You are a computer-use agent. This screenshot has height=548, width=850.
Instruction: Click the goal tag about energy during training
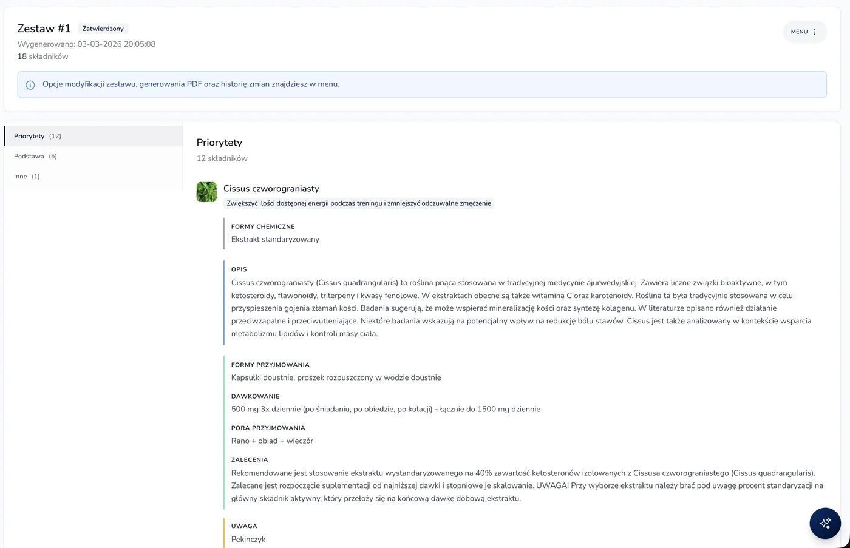click(x=359, y=203)
